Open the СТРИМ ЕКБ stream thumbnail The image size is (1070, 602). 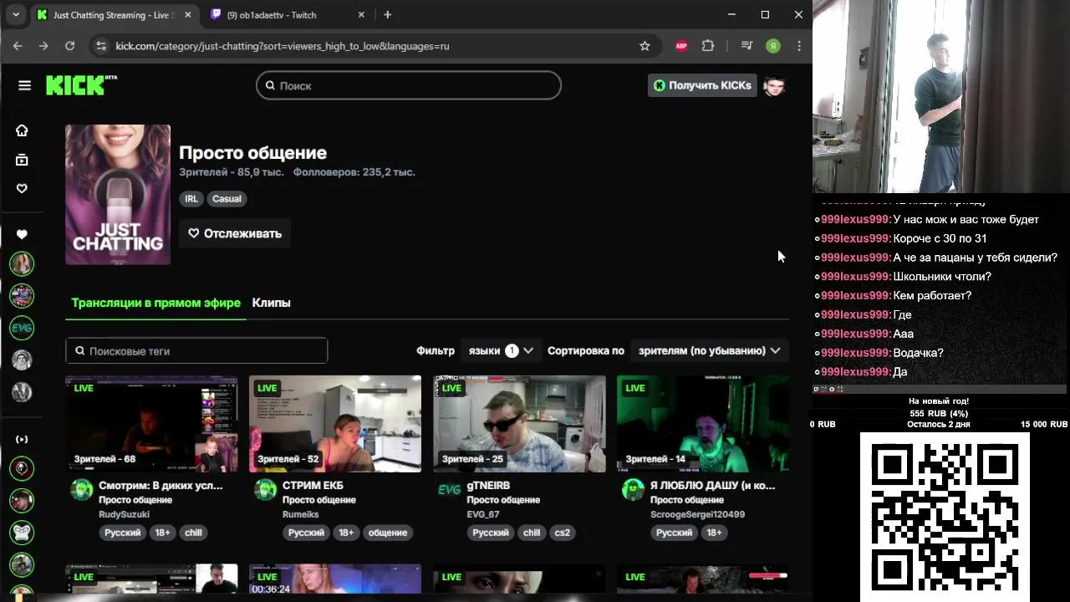[x=335, y=424]
